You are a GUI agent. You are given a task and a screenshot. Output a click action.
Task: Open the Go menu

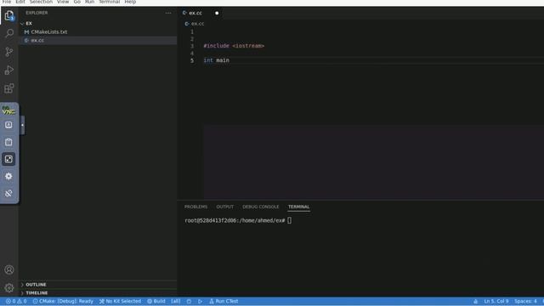[77, 2]
